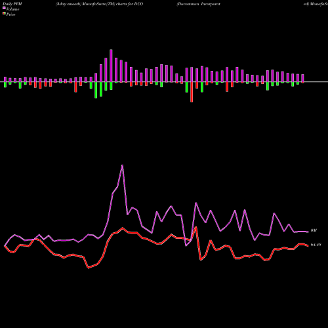This screenshot has height=328, width=328.
Task: Click the 64.48 price value label
Action: point(316,245)
